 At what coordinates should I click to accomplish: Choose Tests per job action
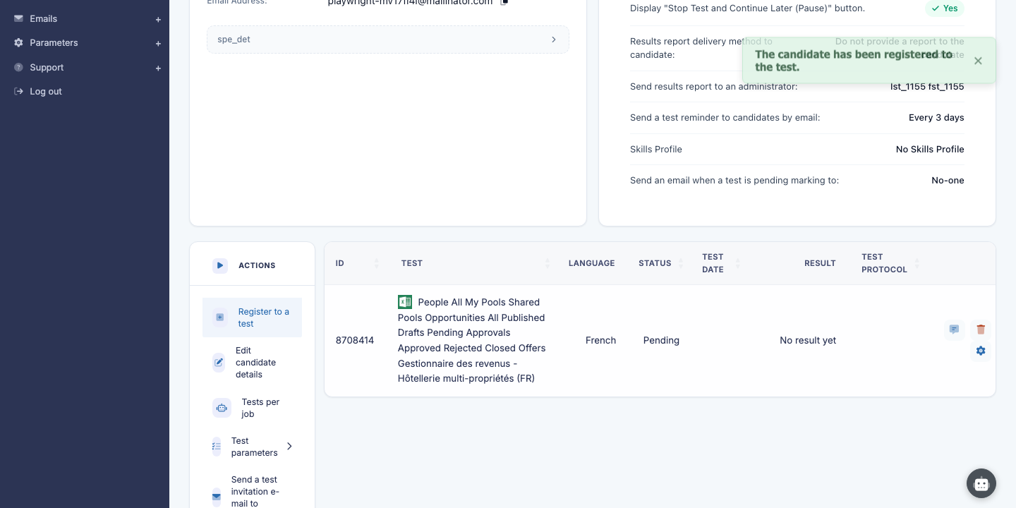click(252, 408)
